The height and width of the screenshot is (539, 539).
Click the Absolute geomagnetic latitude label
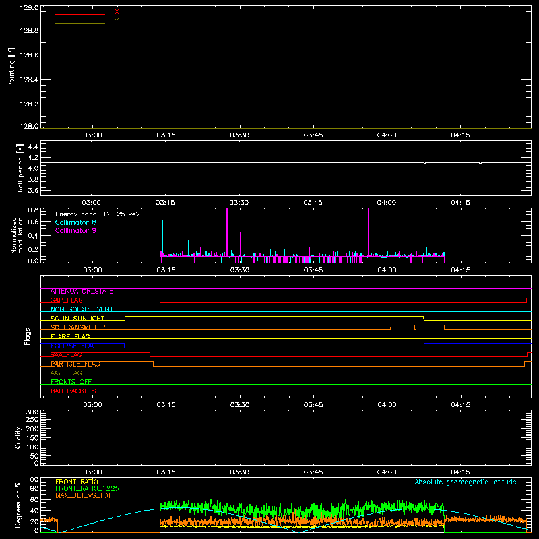tap(466, 482)
